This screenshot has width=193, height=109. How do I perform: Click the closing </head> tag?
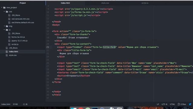tap(56, 22)
